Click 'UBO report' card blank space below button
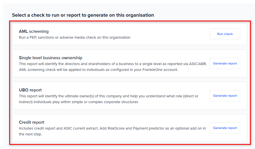The height and width of the screenshot is (149, 255). point(225,105)
